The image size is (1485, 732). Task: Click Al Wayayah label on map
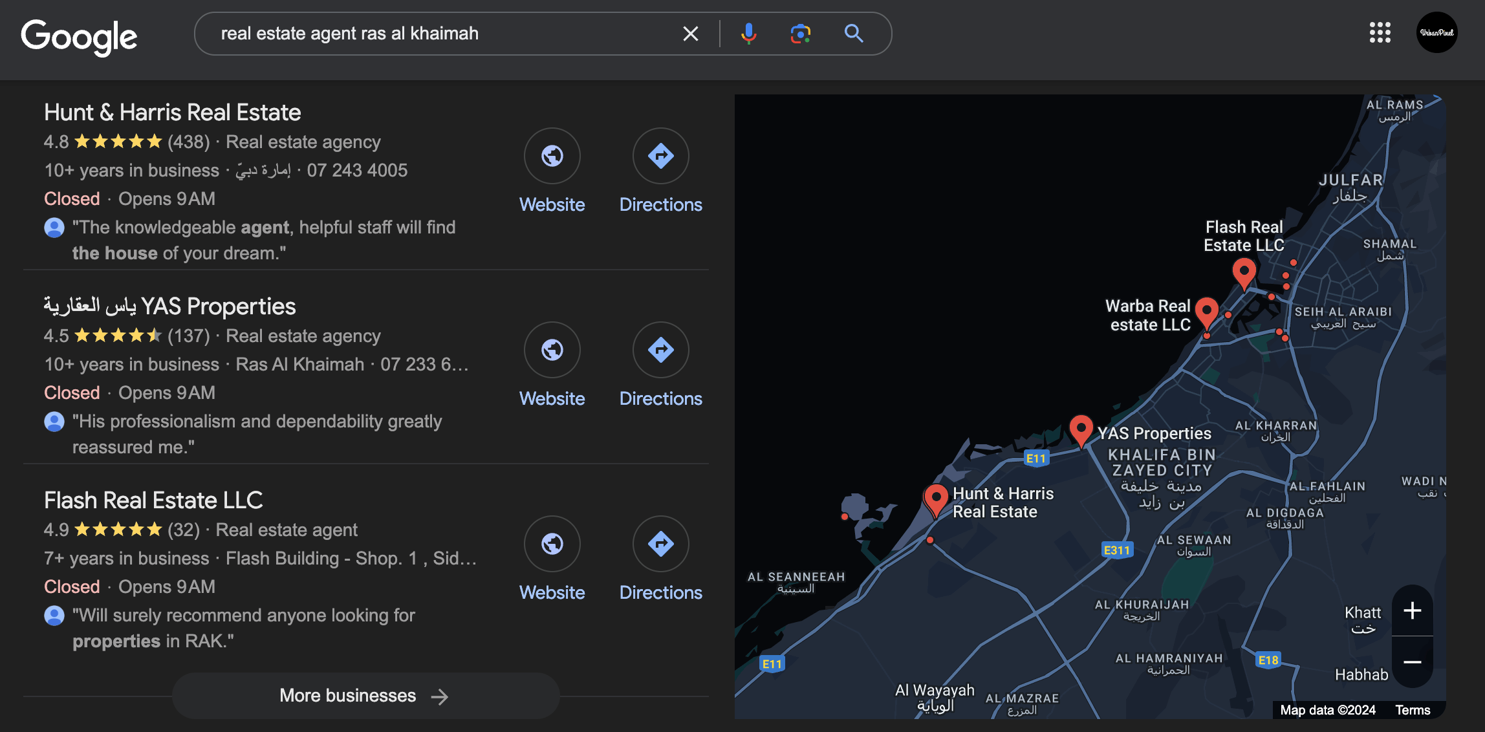click(x=935, y=698)
